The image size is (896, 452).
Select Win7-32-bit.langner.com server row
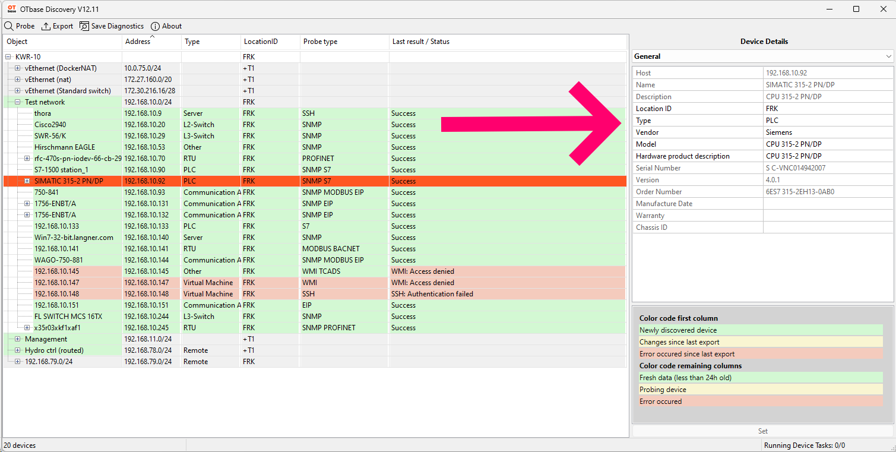pos(315,238)
